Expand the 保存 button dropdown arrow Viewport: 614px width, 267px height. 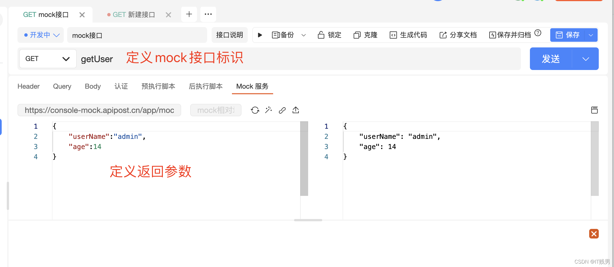pyautogui.click(x=591, y=35)
